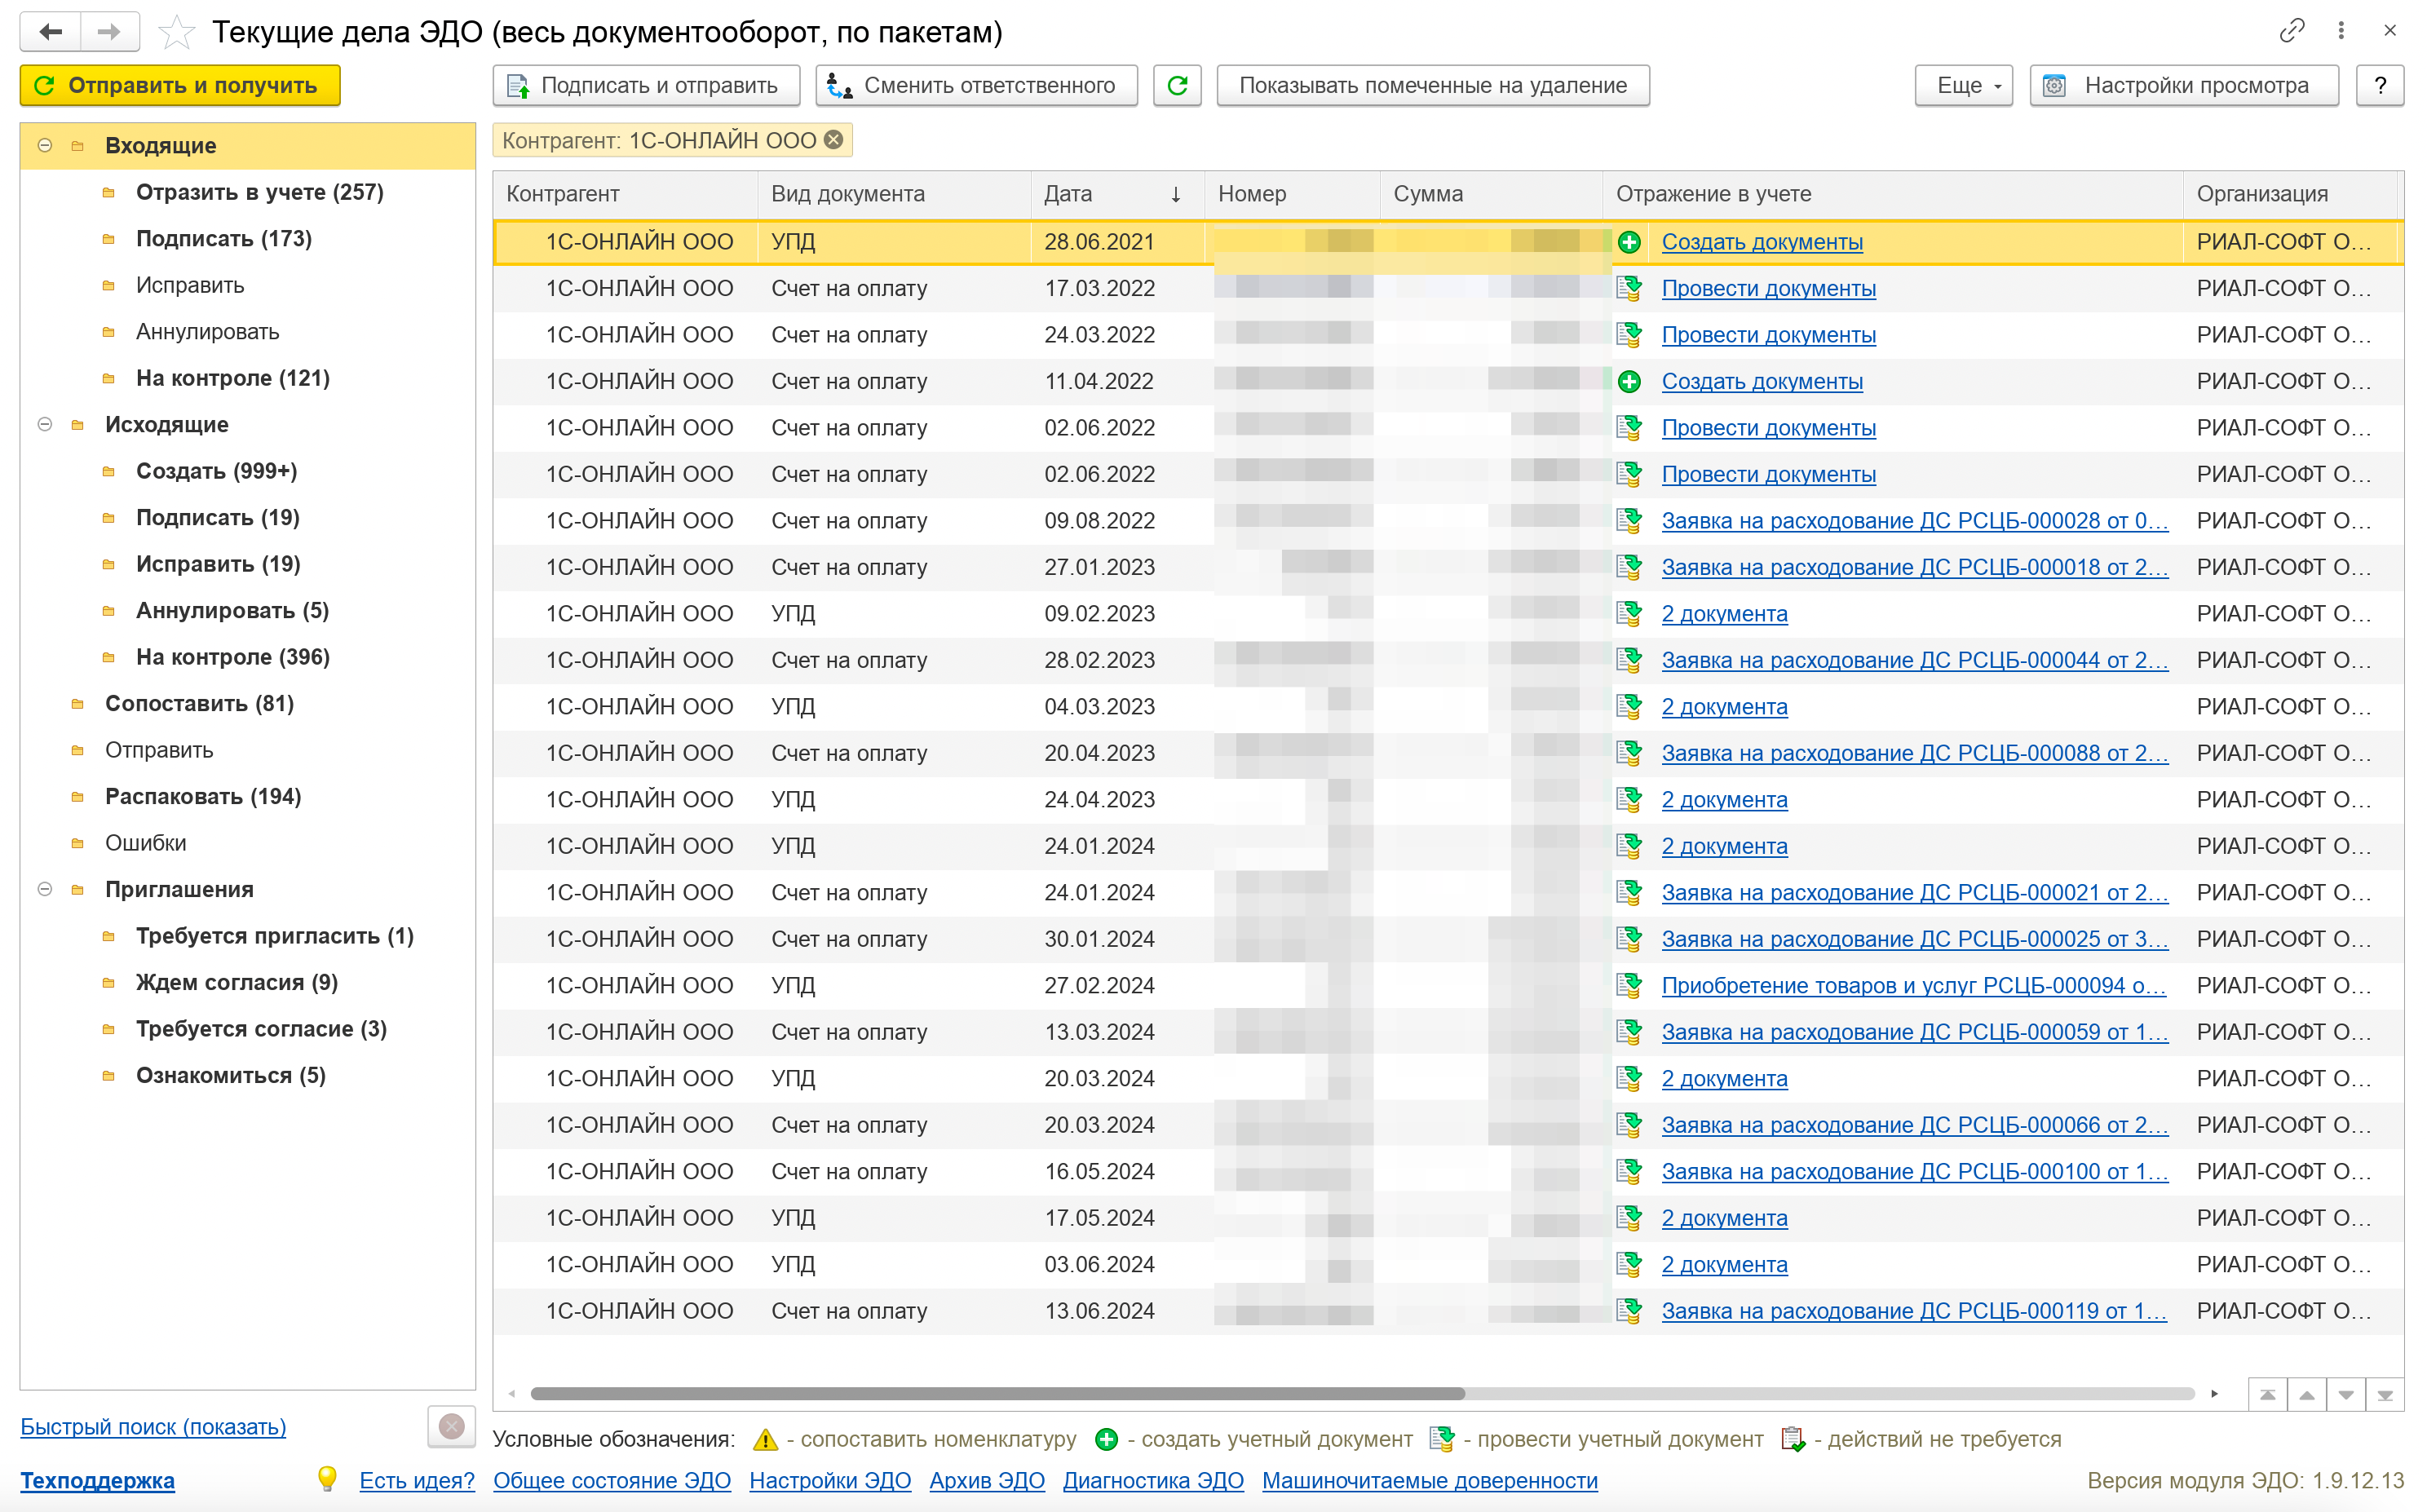Sort the table by the Дата column
Image resolution: width=2427 pixels, height=1512 pixels.
click(x=1117, y=194)
